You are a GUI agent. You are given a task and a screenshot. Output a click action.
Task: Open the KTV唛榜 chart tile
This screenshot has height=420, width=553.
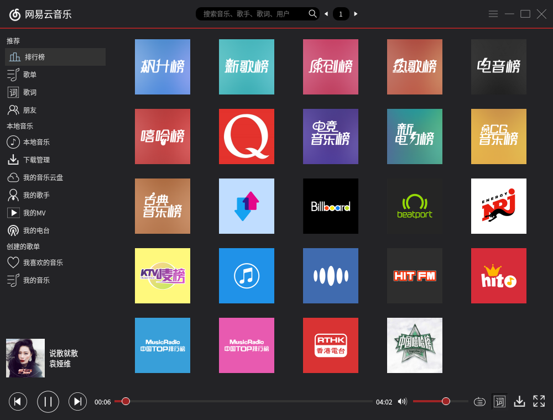163,276
